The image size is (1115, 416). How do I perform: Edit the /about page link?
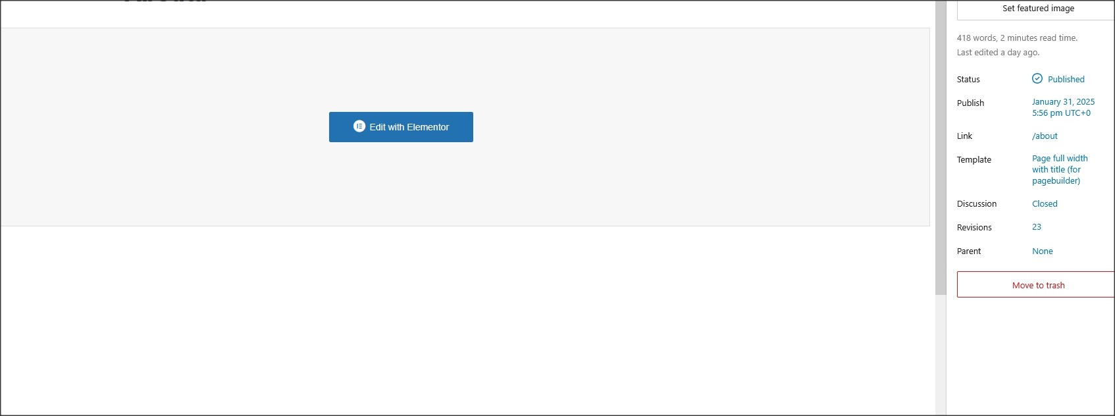(1045, 136)
